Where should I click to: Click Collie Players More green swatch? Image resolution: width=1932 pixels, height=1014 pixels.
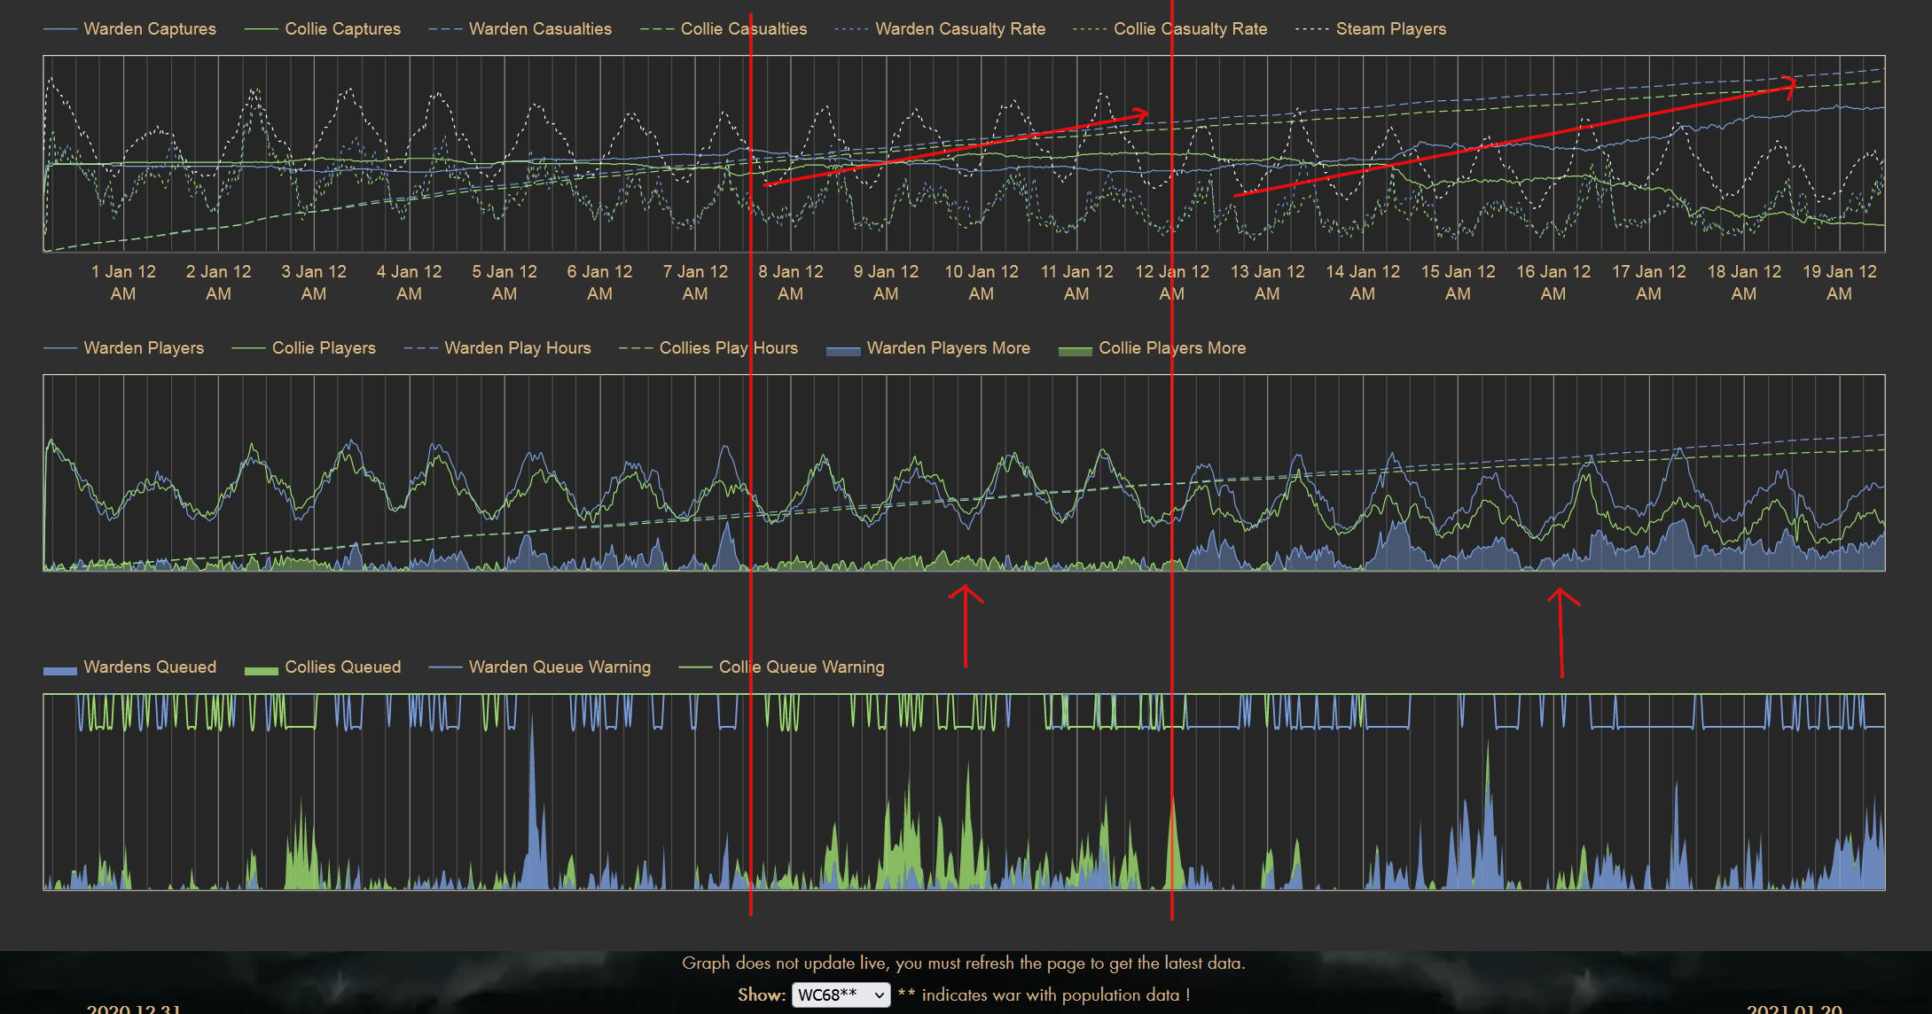tap(1075, 349)
